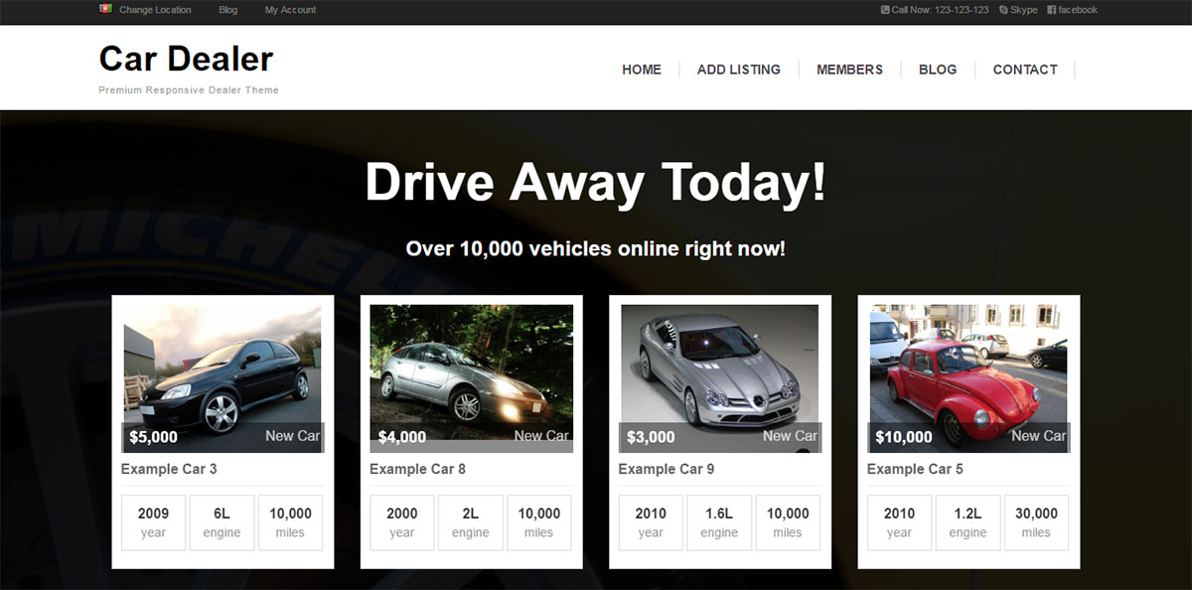Open the MEMBERS menu item

tap(849, 70)
